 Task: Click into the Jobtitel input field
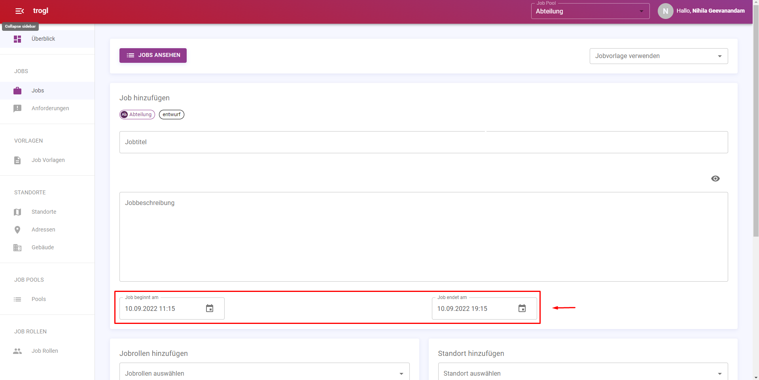coord(423,142)
